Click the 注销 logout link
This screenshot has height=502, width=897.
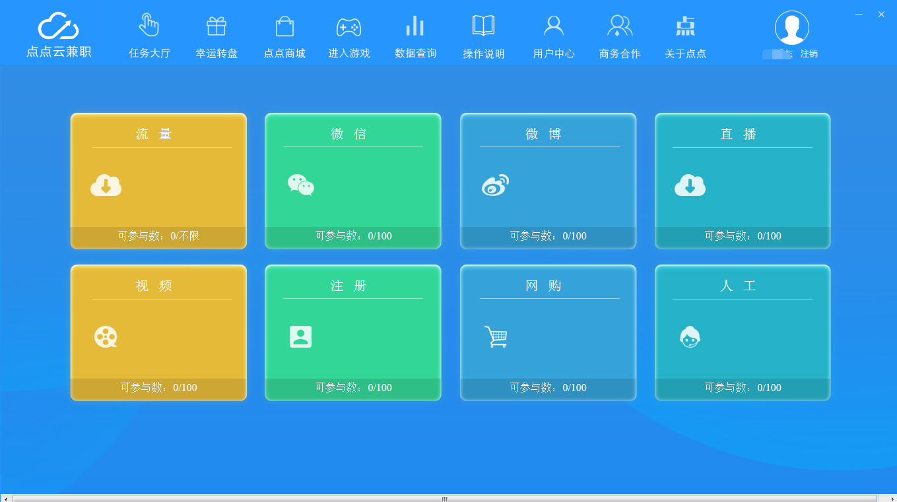(809, 54)
